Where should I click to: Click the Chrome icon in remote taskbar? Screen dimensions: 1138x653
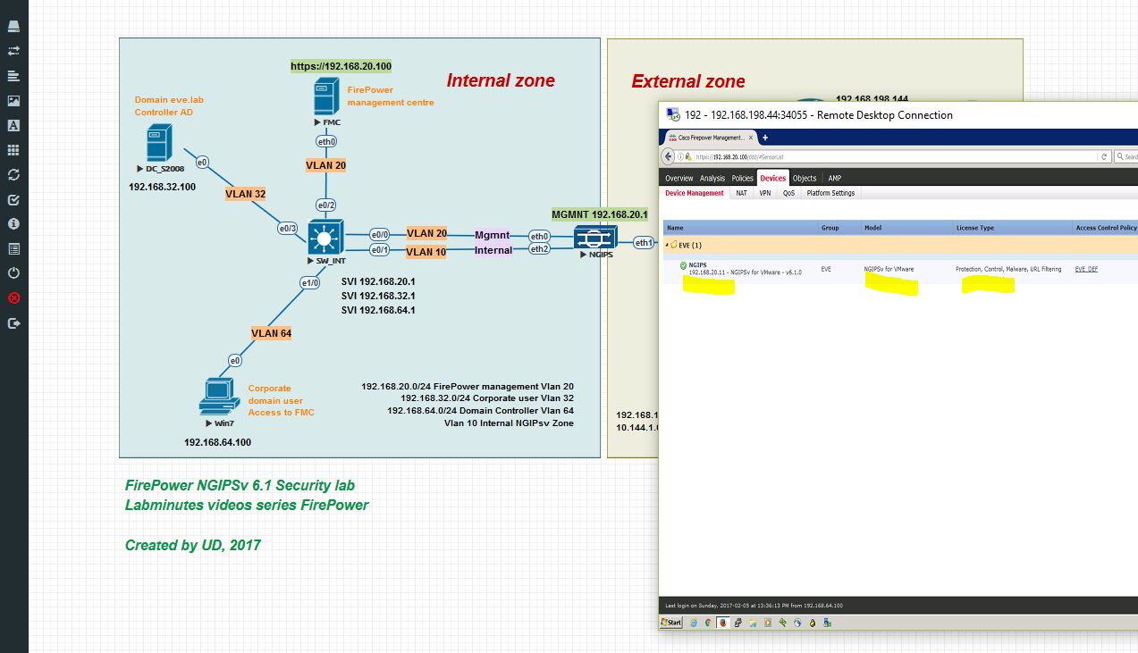coord(707,623)
